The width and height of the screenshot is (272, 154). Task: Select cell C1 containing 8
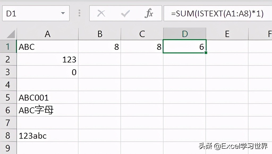click(142, 47)
